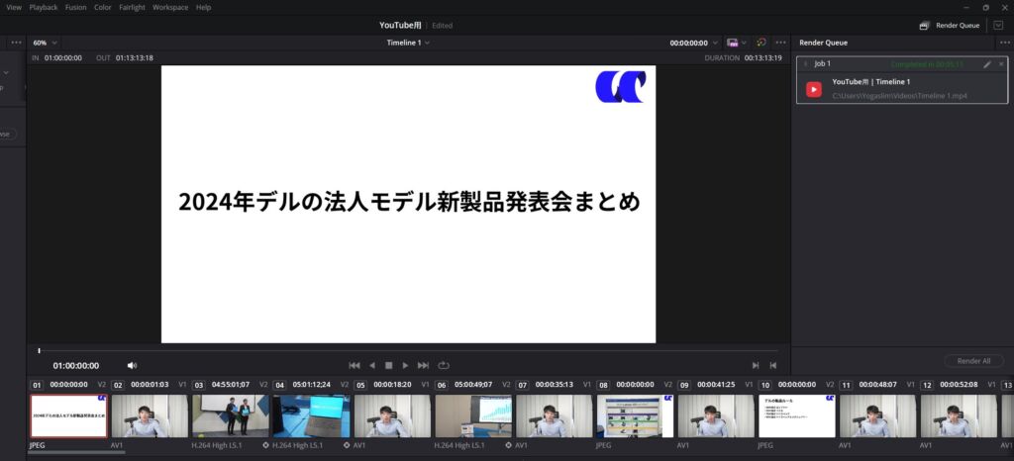The height and width of the screenshot is (461, 1014).
Task: Open the Timeline 1 selector dropdown
Action: 408,43
